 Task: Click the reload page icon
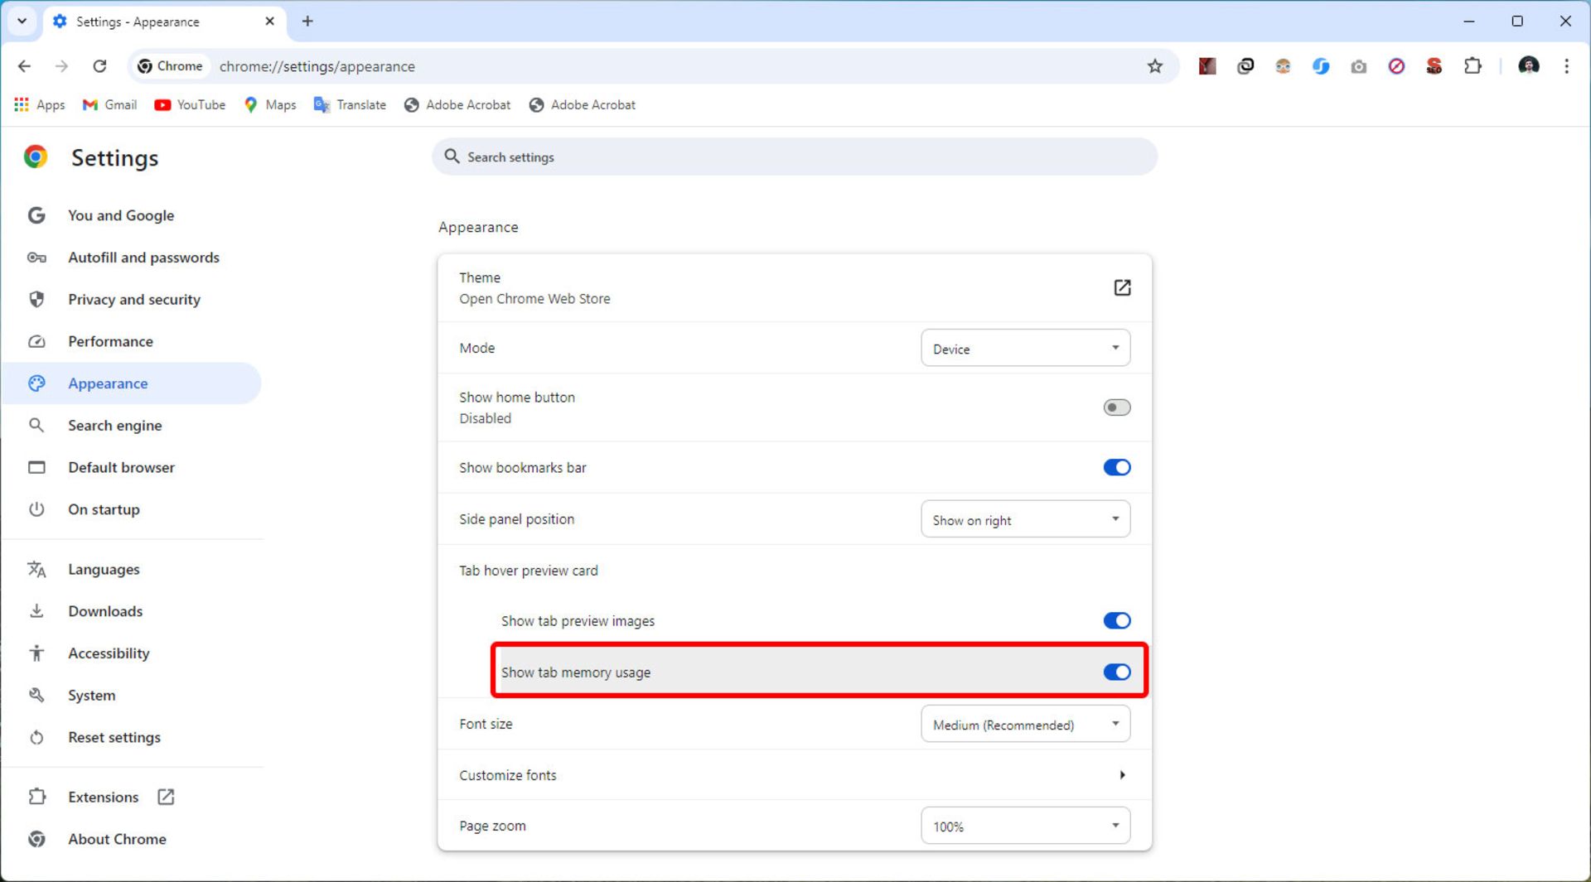pyautogui.click(x=99, y=66)
